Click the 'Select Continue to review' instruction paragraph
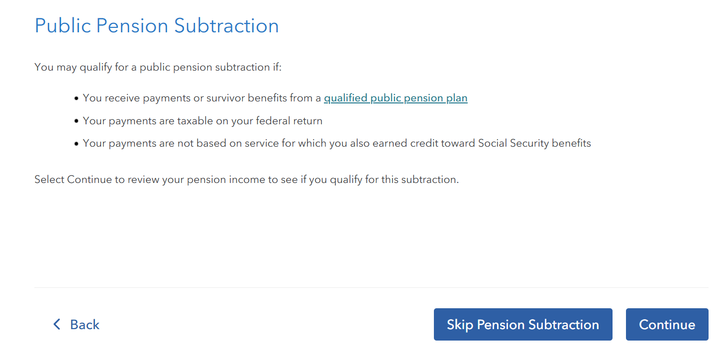 (x=246, y=179)
